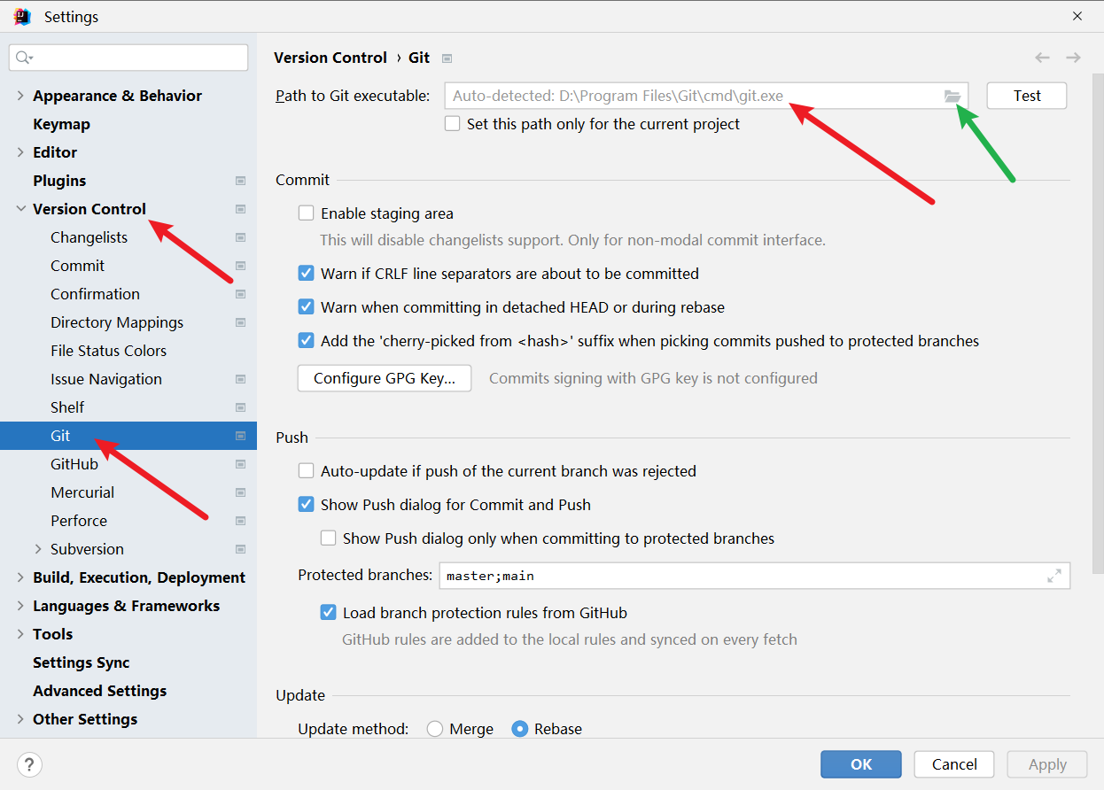Click Configure GPG Key button

[385, 378]
